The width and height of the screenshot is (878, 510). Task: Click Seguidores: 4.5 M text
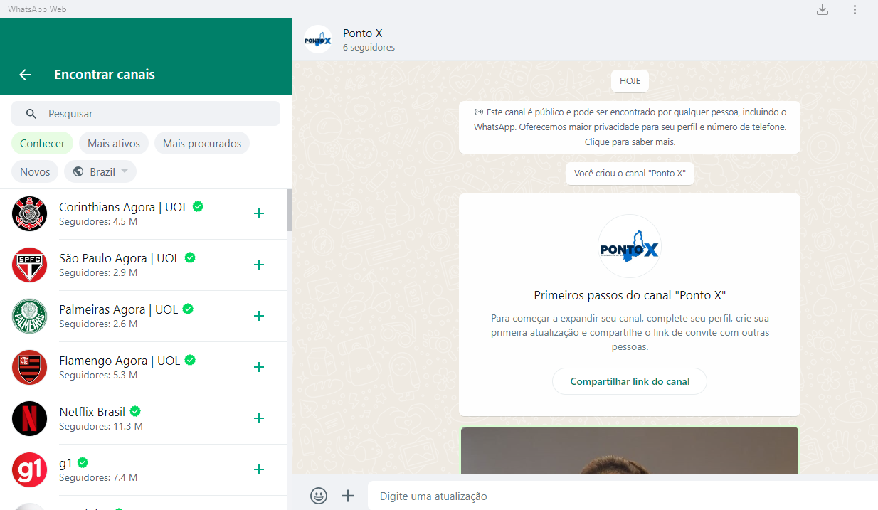coord(98,221)
